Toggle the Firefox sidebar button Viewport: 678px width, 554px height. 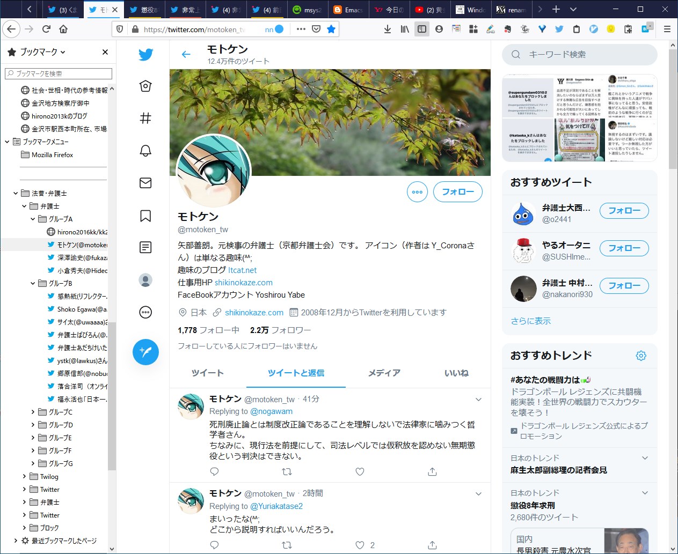422,29
